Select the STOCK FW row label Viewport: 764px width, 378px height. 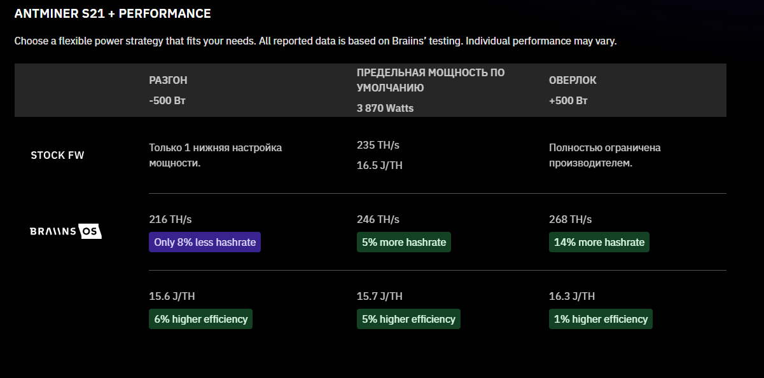[x=57, y=155]
